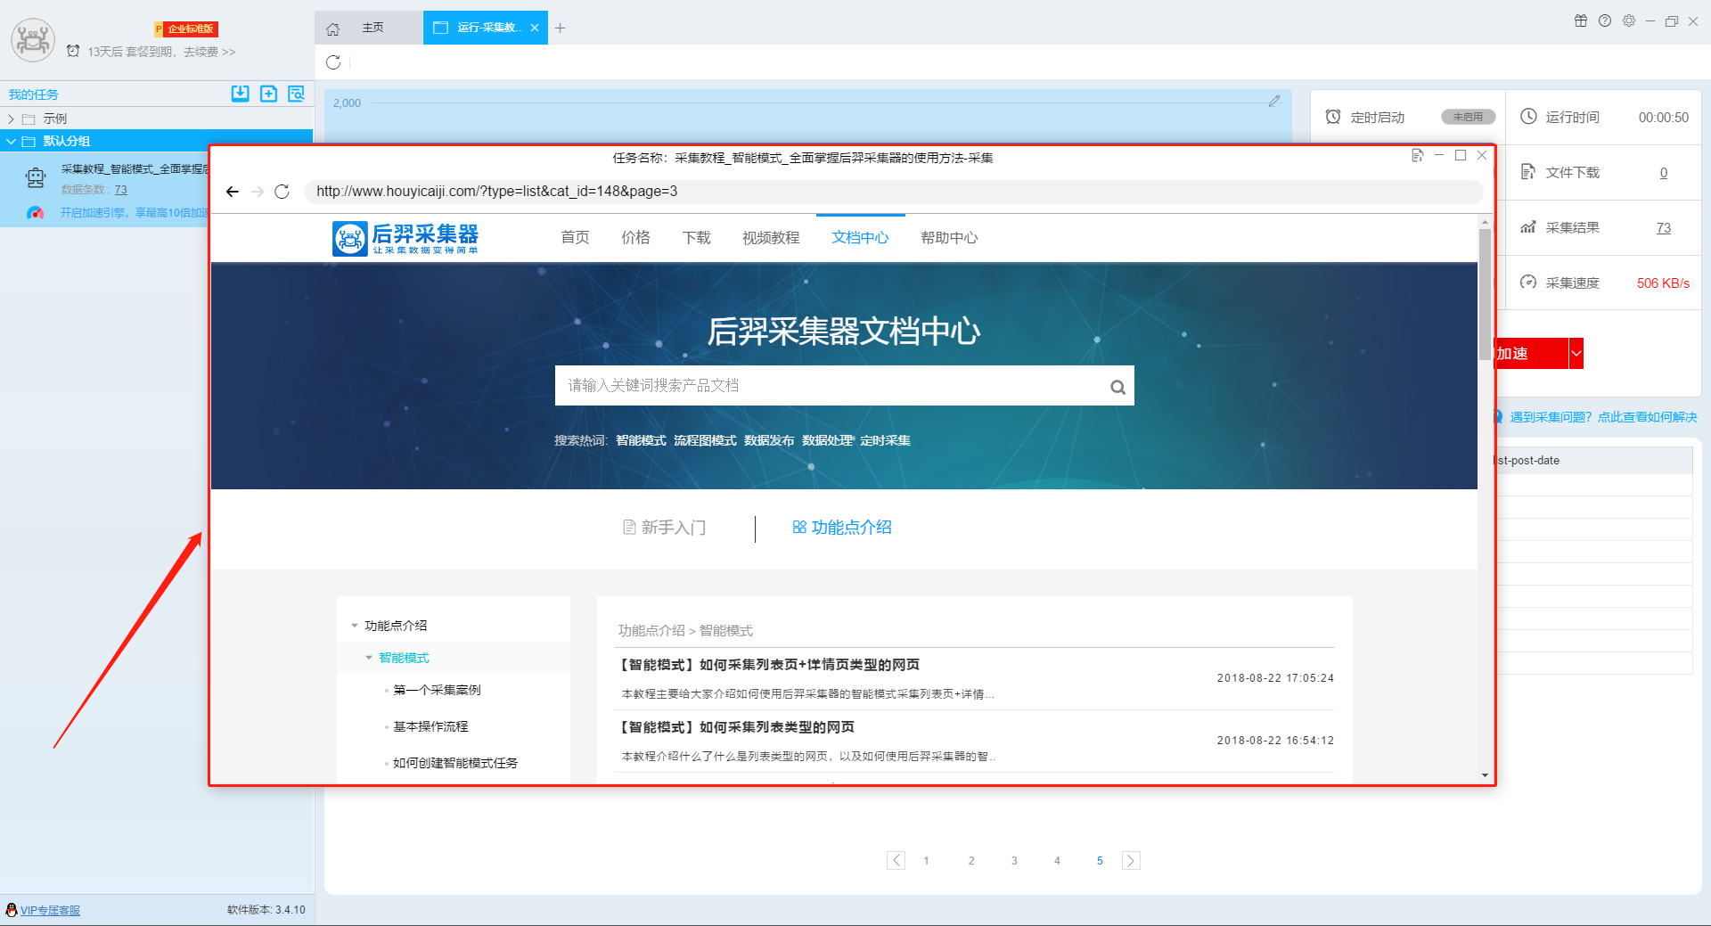The width and height of the screenshot is (1711, 926).
Task: Click the import task icon in My Tasks
Action: (240, 94)
